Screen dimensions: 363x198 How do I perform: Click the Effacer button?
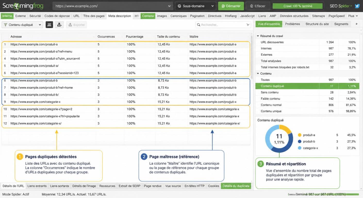point(258,6)
